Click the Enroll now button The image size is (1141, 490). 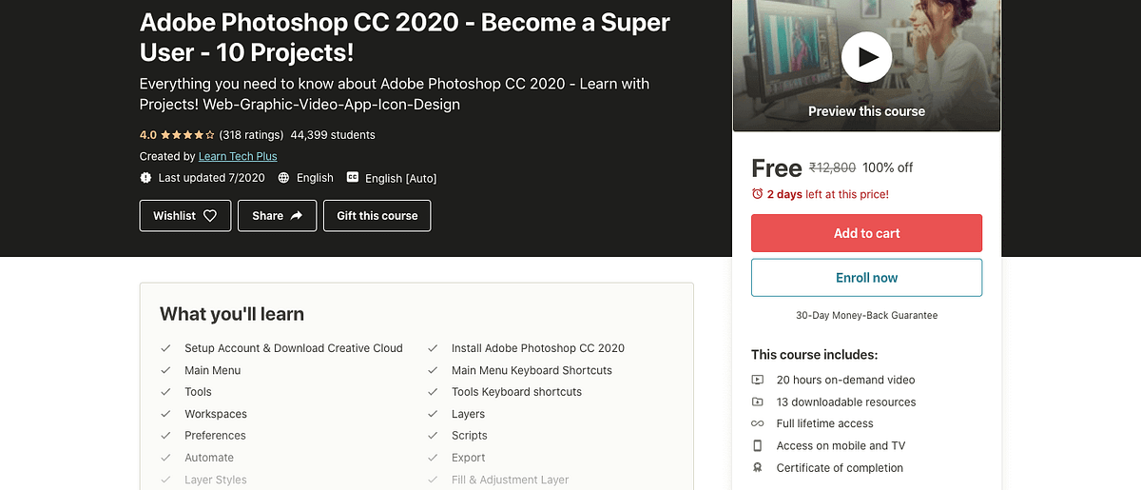866,278
